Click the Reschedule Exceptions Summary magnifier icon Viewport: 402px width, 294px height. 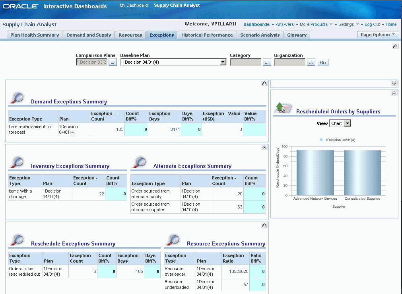[17, 239]
